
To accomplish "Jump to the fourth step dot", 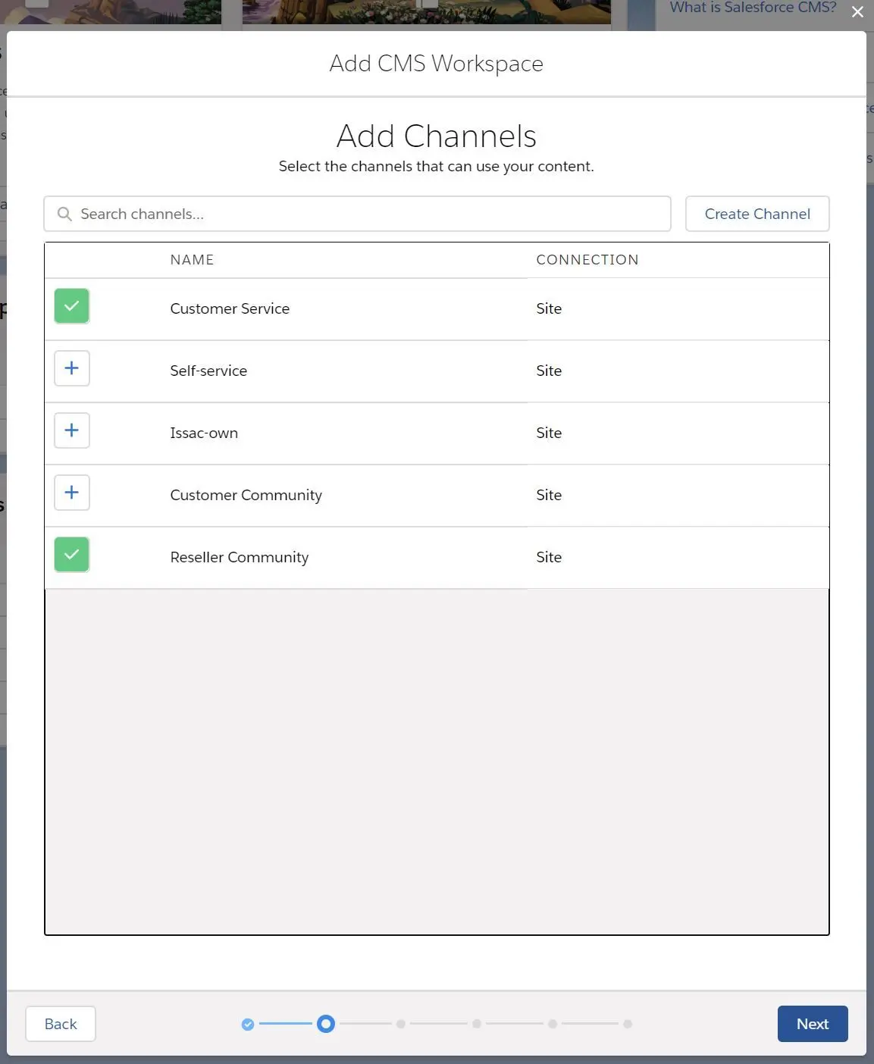I will [477, 1024].
